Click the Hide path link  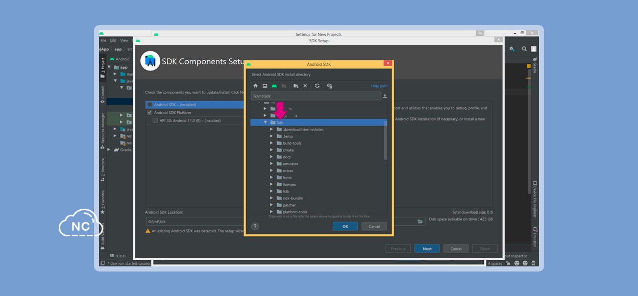click(379, 86)
